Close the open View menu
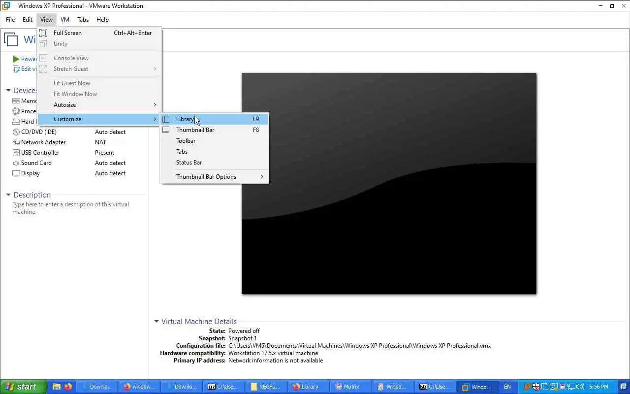The image size is (630, 394). 46,20
